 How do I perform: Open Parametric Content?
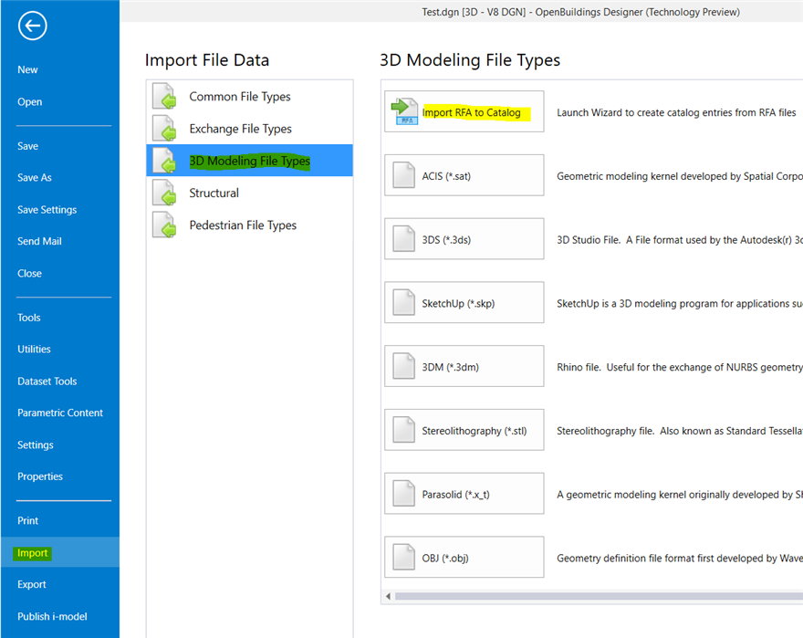click(x=60, y=413)
